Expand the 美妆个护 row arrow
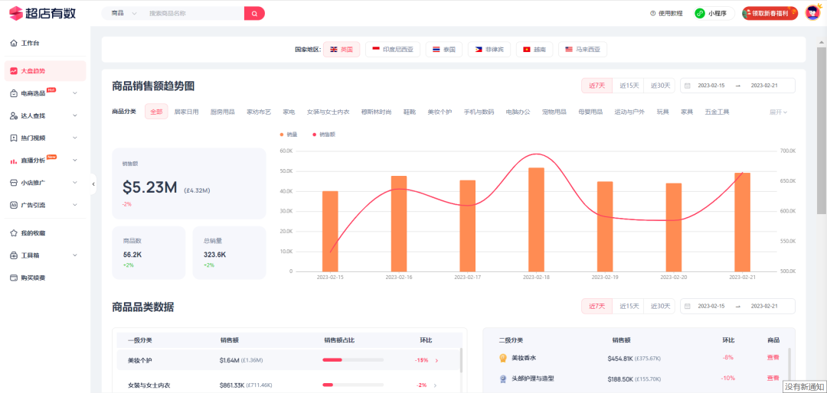Screen dimensions: 827x393 point(436,361)
